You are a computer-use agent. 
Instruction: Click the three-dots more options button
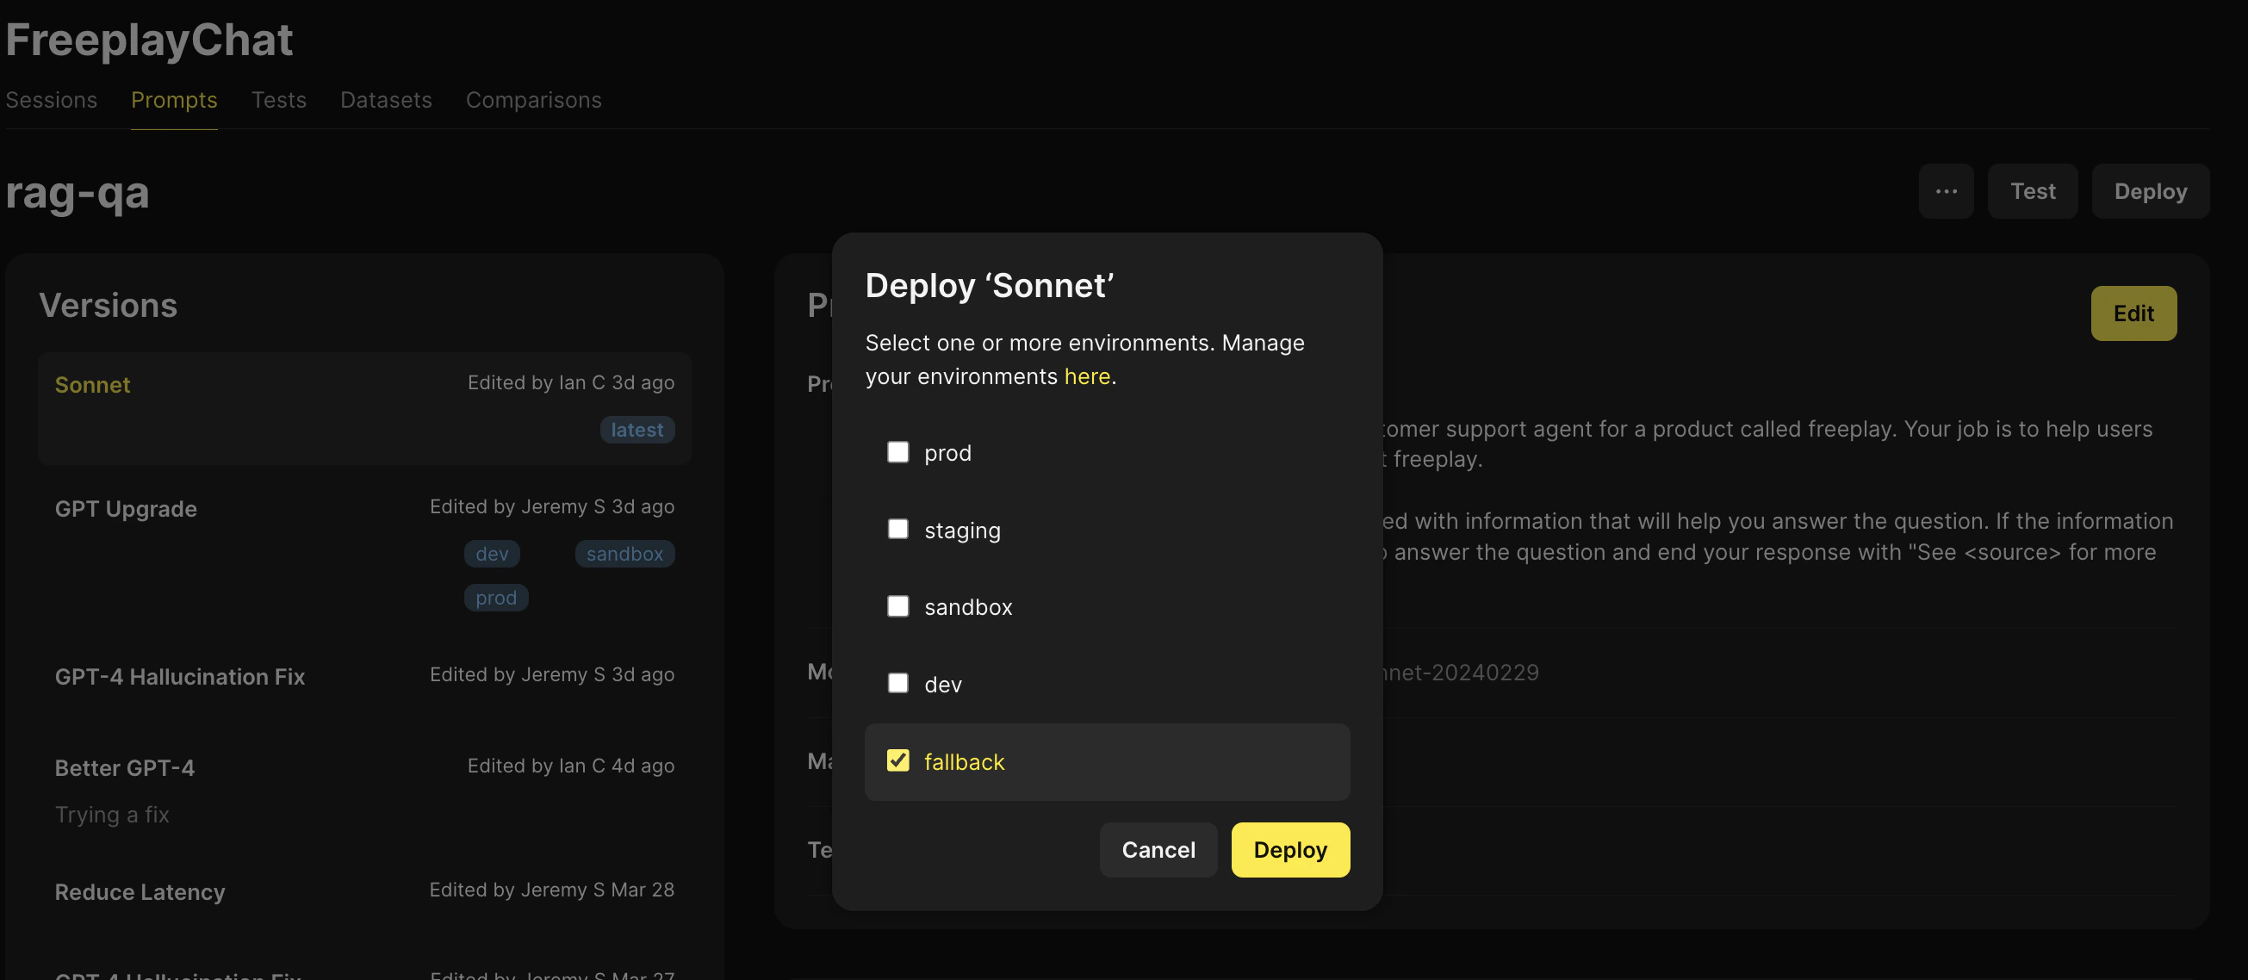point(1945,191)
